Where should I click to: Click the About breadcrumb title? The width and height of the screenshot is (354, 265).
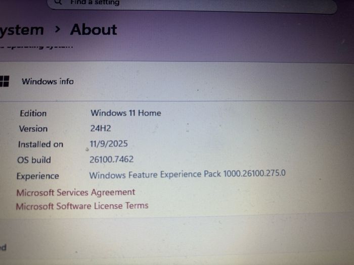pyautogui.click(x=94, y=30)
